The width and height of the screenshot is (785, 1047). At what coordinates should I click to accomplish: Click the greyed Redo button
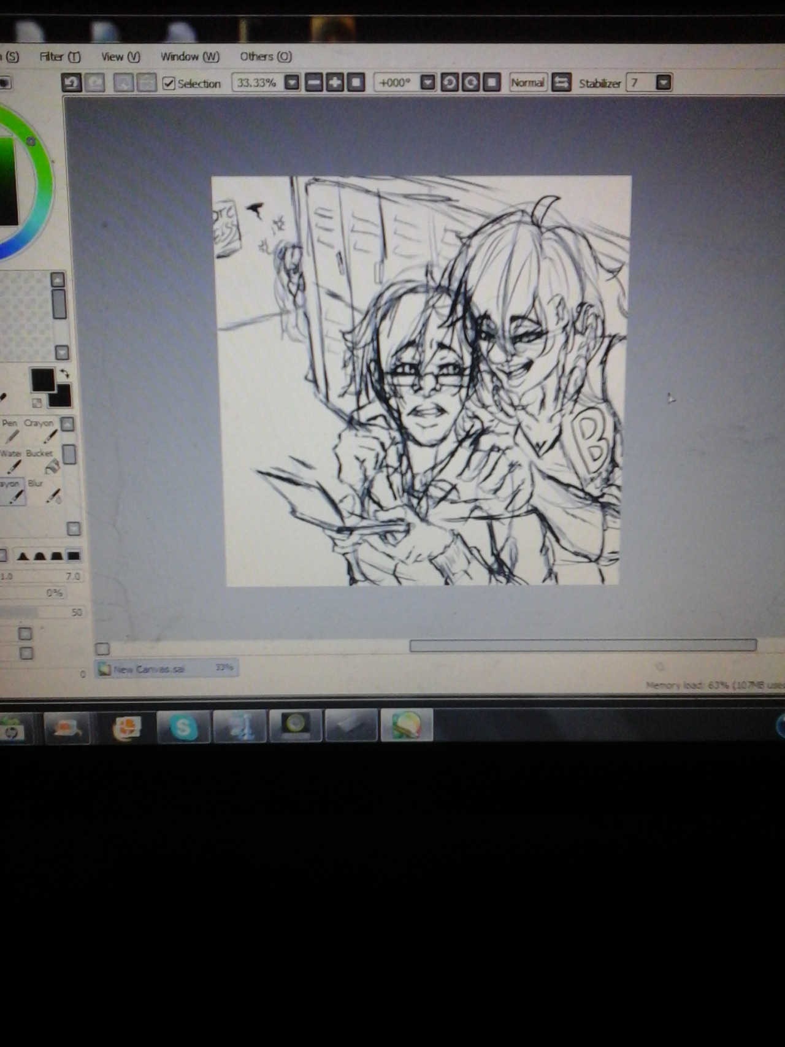94,83
